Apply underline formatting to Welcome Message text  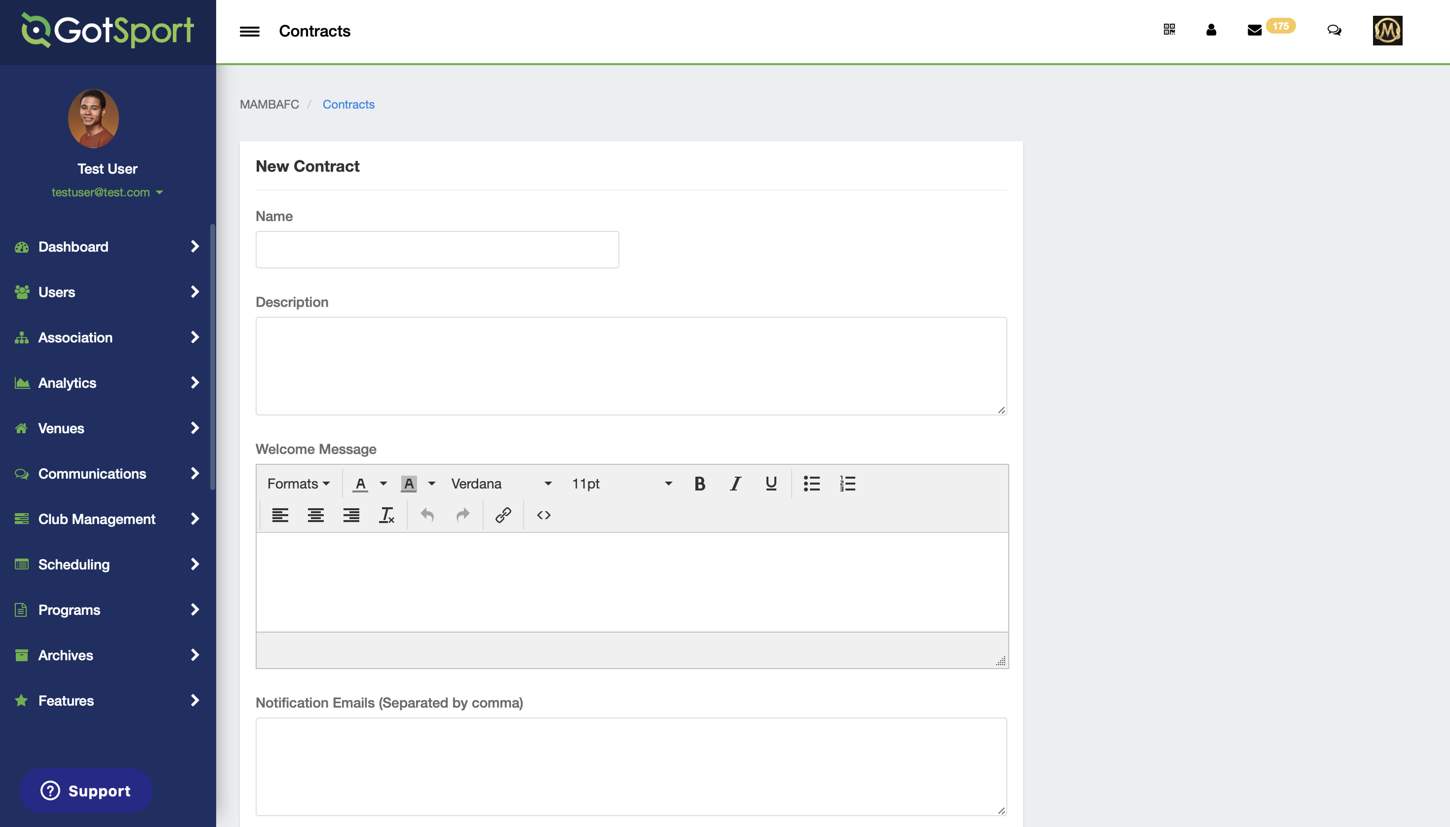pyautogui.click(x=770, y=484)
